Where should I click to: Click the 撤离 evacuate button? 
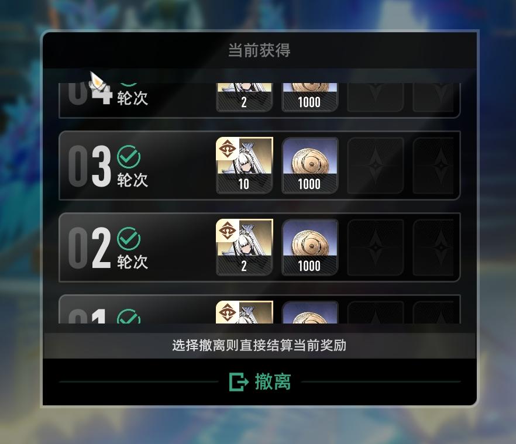coord(260,382)
